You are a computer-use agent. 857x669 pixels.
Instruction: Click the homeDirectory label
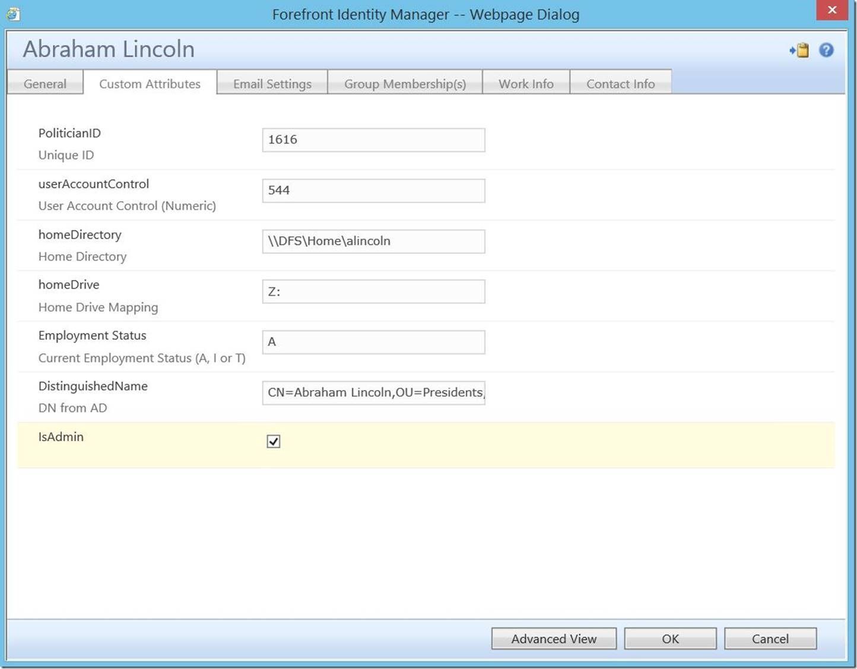[x=80, y=235]
